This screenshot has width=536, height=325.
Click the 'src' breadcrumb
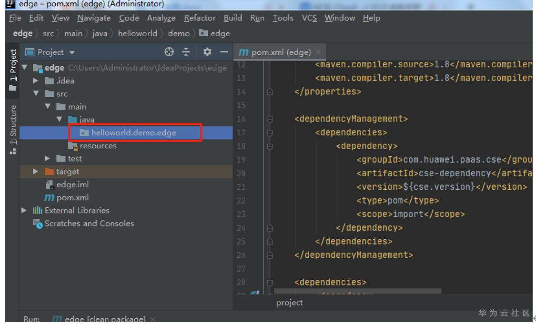(48, 33)
